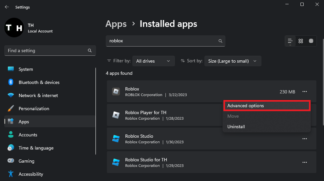Image resolution: width=324 pixels, height=181 pixels.
Task: Click the search magnifier in the apps search box
Action: (220, 41)
